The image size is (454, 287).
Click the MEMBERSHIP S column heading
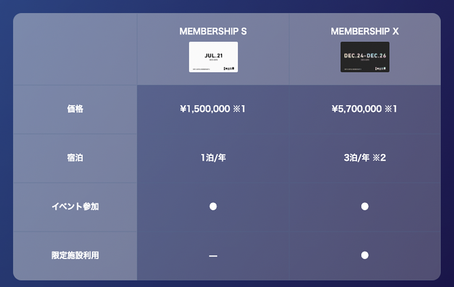click(213, 31)
